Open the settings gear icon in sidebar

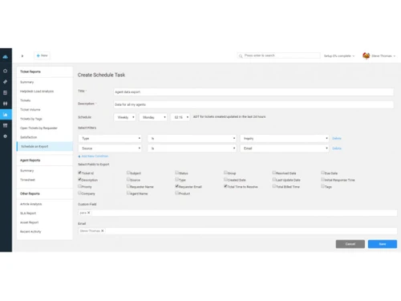5,136
